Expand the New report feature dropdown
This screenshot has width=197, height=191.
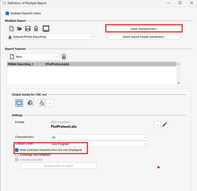[x=33, y=57]
